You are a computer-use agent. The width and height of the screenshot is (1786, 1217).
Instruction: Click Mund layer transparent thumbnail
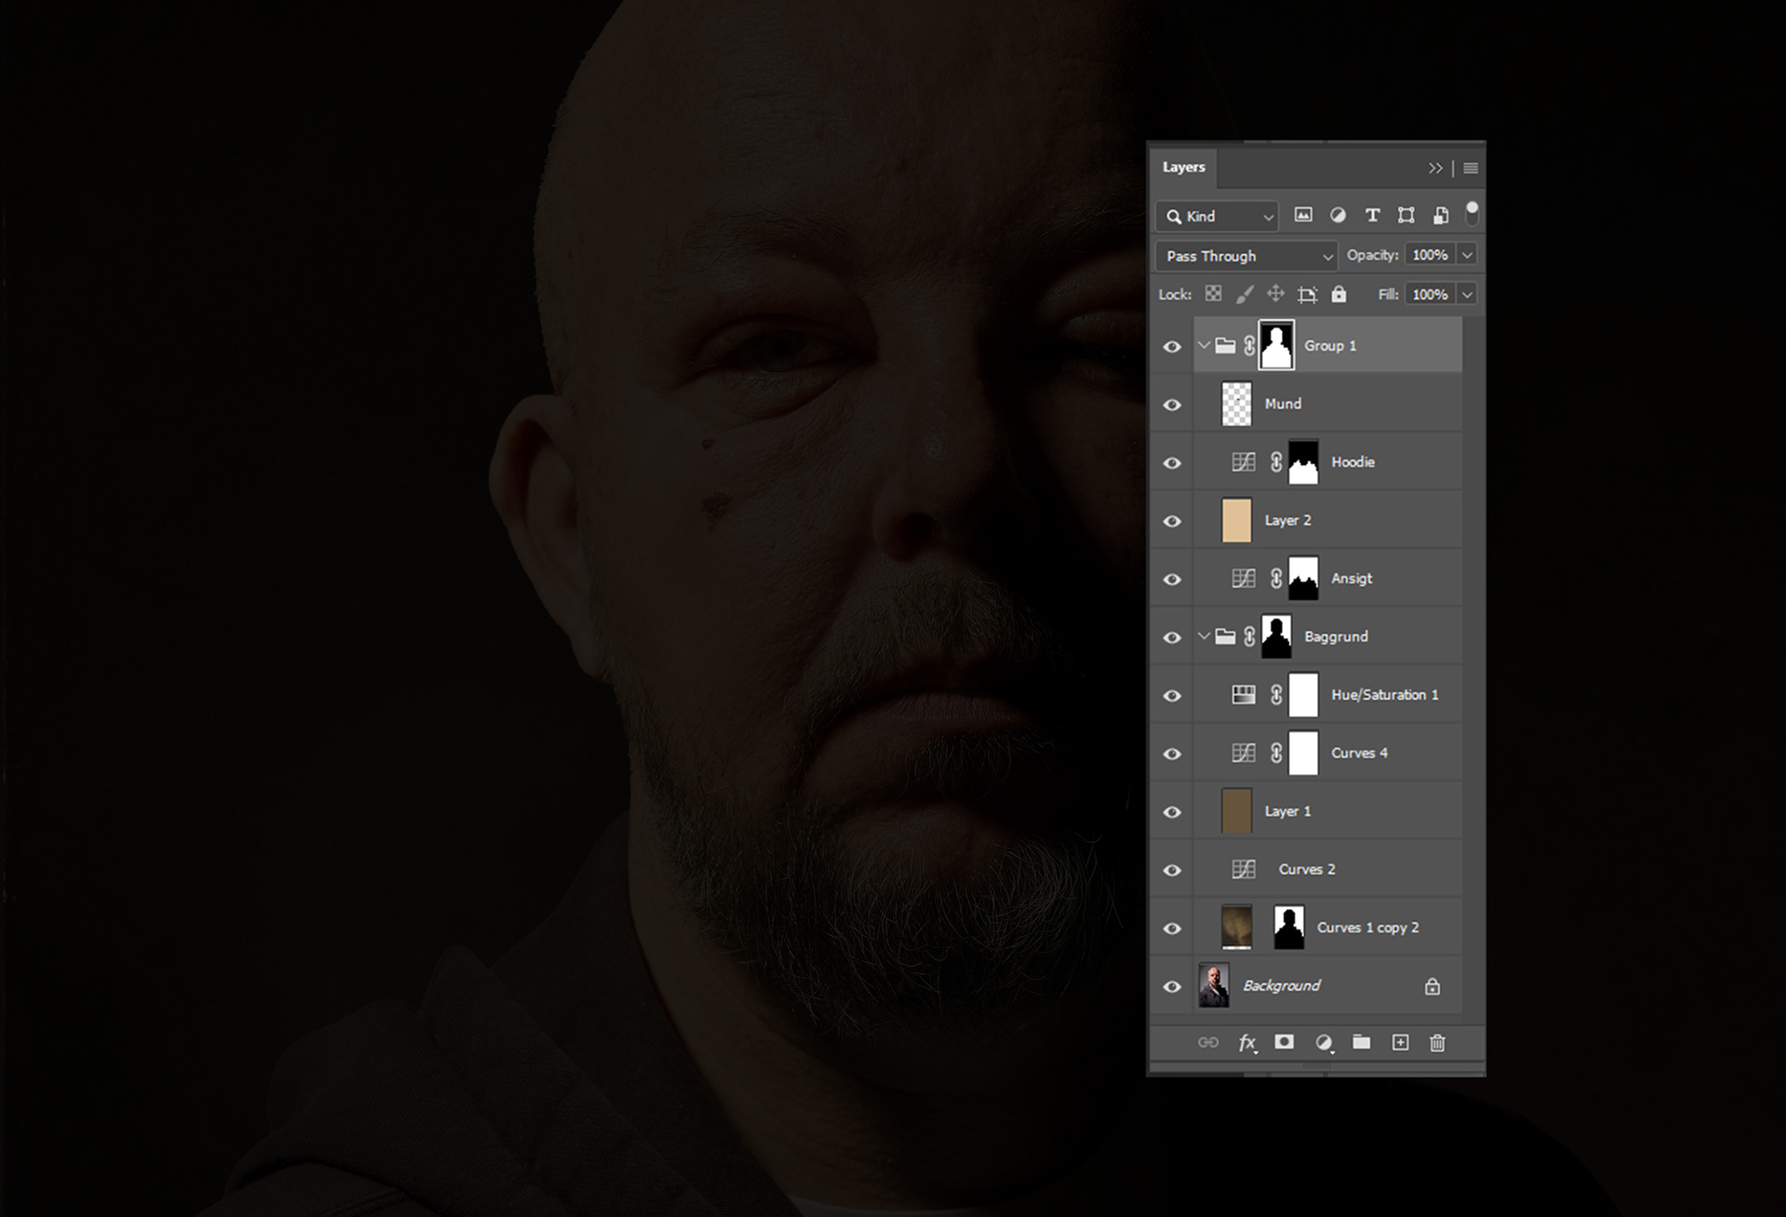click(1236, 404)
